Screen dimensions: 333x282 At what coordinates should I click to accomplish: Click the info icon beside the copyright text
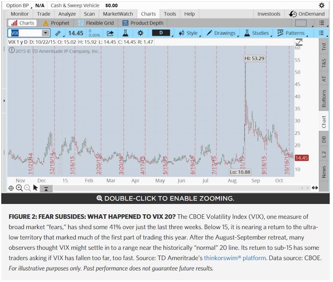pos(12,50)
